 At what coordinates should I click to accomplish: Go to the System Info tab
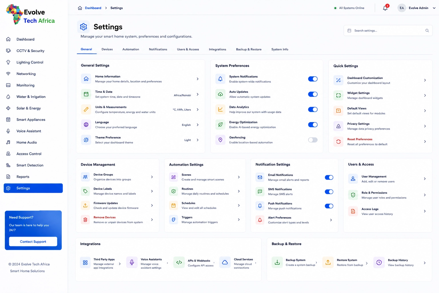(280, 49)
